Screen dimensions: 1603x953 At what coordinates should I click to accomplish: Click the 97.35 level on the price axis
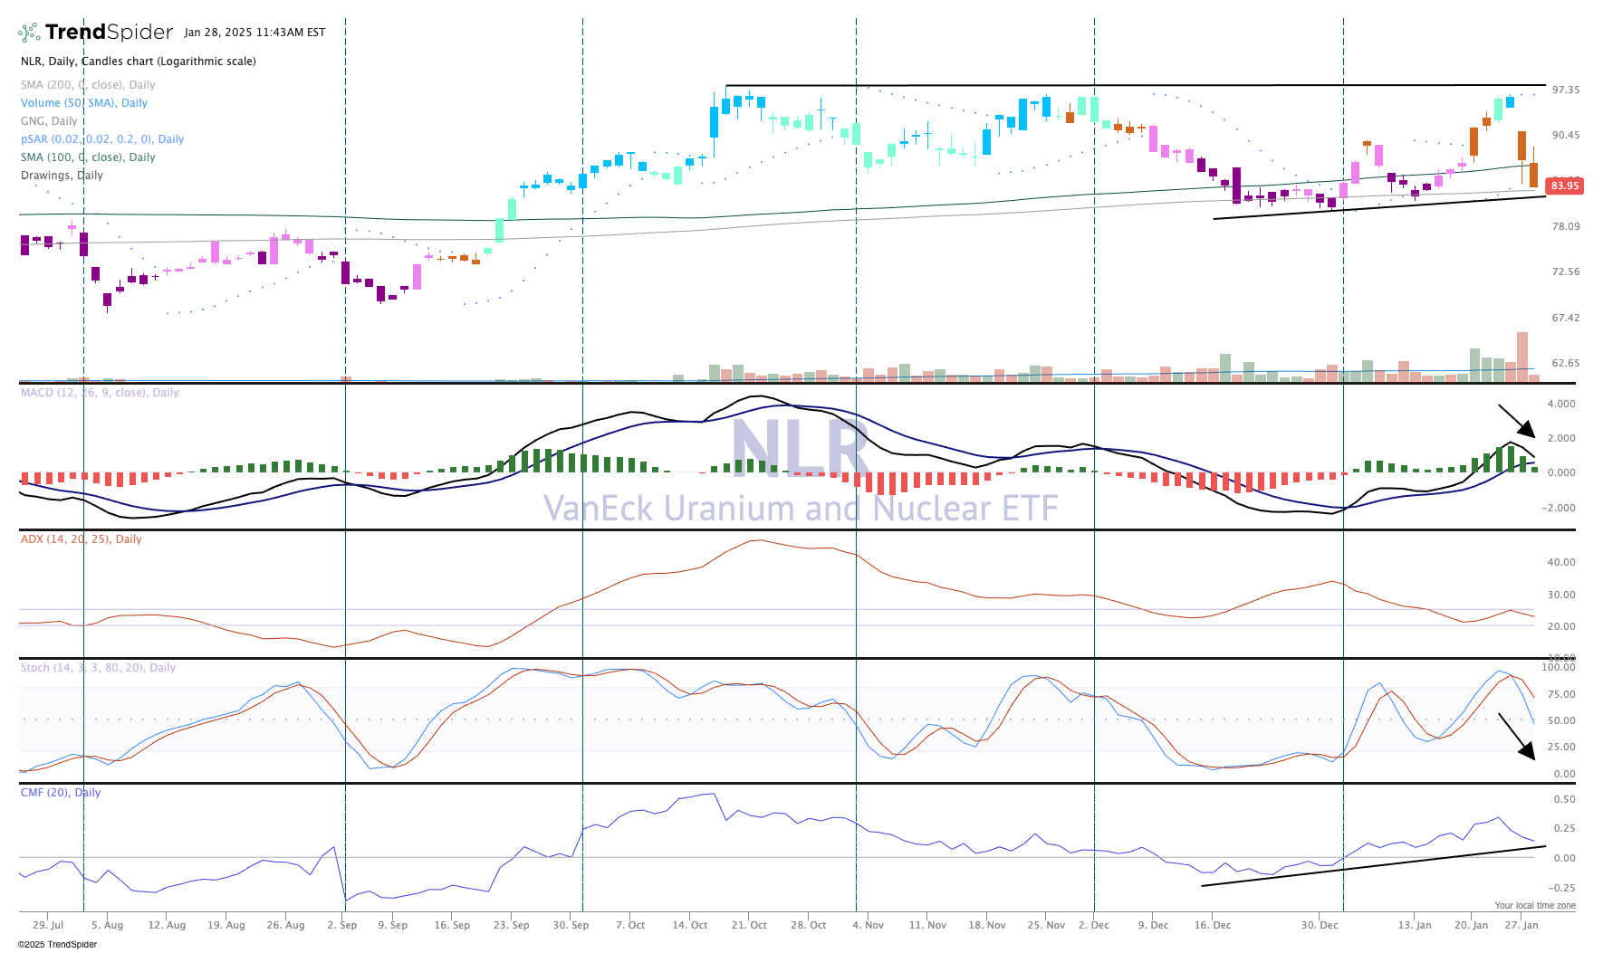(1565, 90)
